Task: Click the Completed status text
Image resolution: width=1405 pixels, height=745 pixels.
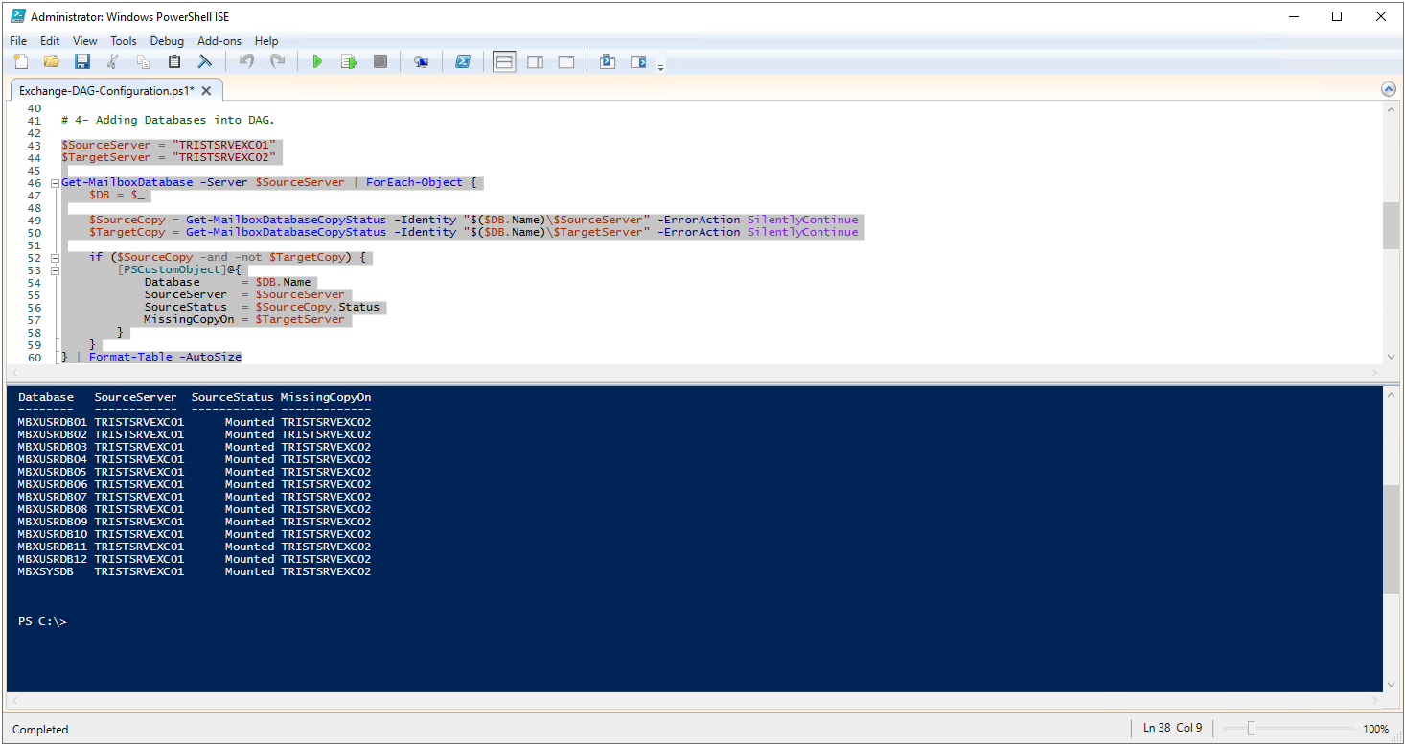Action: click(40, 730)
